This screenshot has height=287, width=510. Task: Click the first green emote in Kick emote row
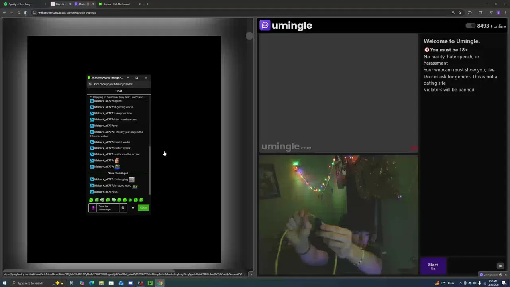(x=91, y=200)
